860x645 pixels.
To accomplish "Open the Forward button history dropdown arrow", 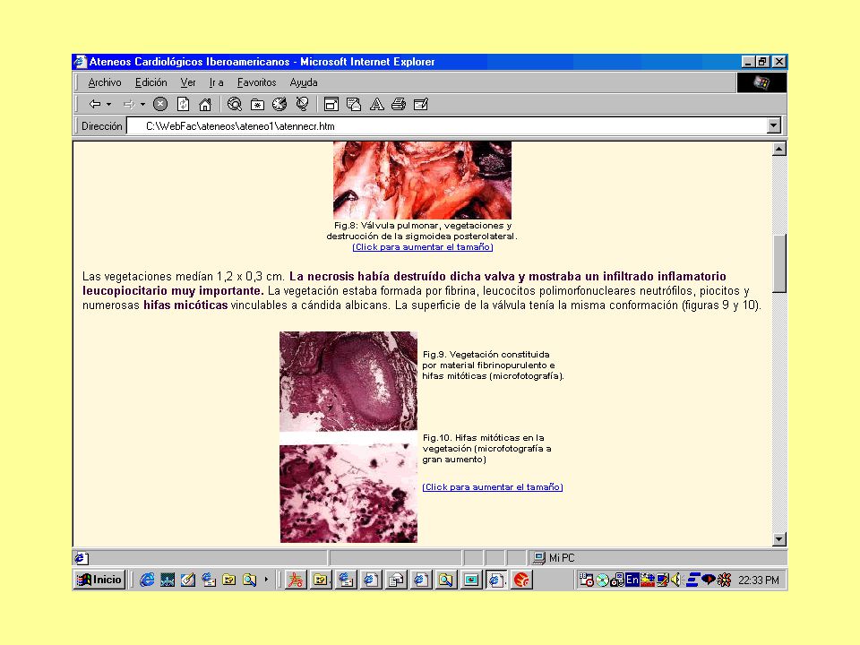I will point(142,104).
